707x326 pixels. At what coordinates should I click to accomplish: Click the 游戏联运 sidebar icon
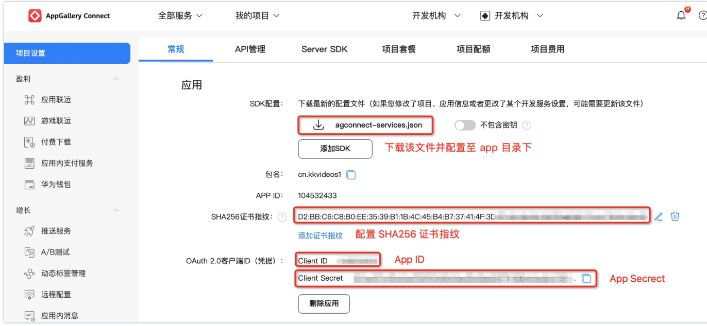coord(29,121)
